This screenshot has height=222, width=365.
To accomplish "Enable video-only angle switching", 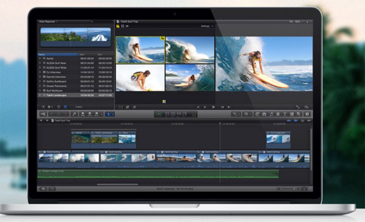I will 123,26.
